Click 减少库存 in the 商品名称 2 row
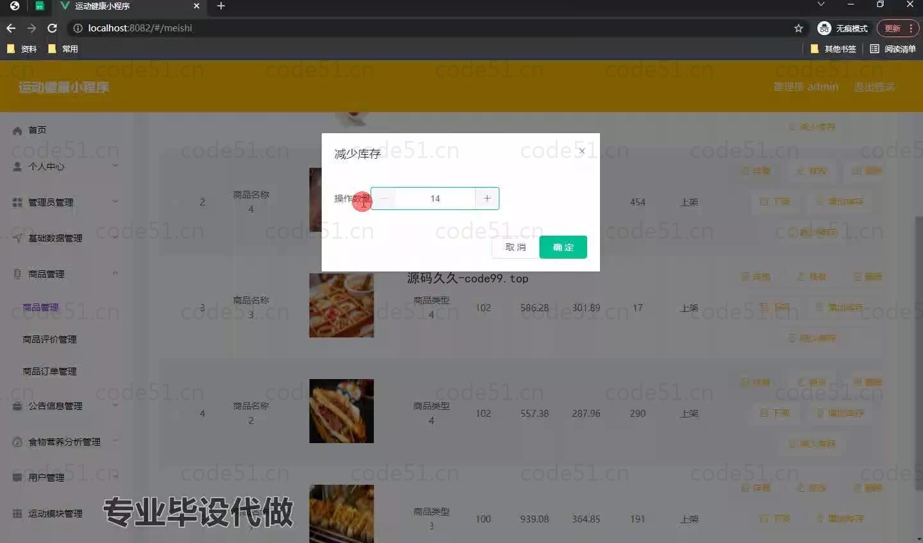Screen dimensions: 923x543 (x=811, y=444)
